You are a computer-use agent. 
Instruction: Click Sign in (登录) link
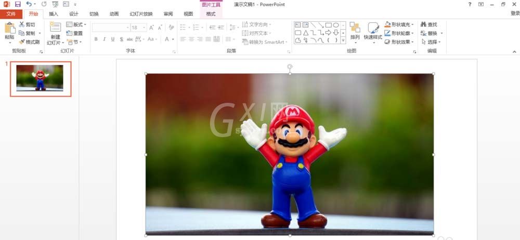click(x=515, y=14)
